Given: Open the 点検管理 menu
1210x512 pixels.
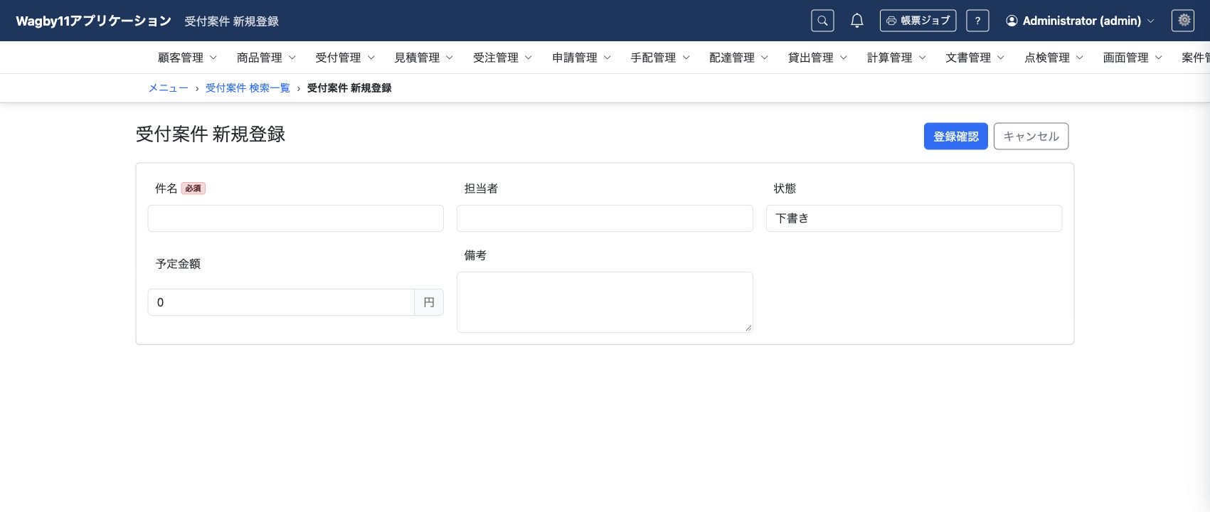Looking at the screenshot, I should (1054, 58).
